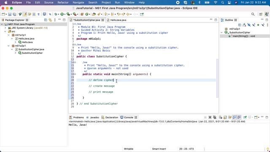Select HelloJava.java in Package Explorer

26,38
